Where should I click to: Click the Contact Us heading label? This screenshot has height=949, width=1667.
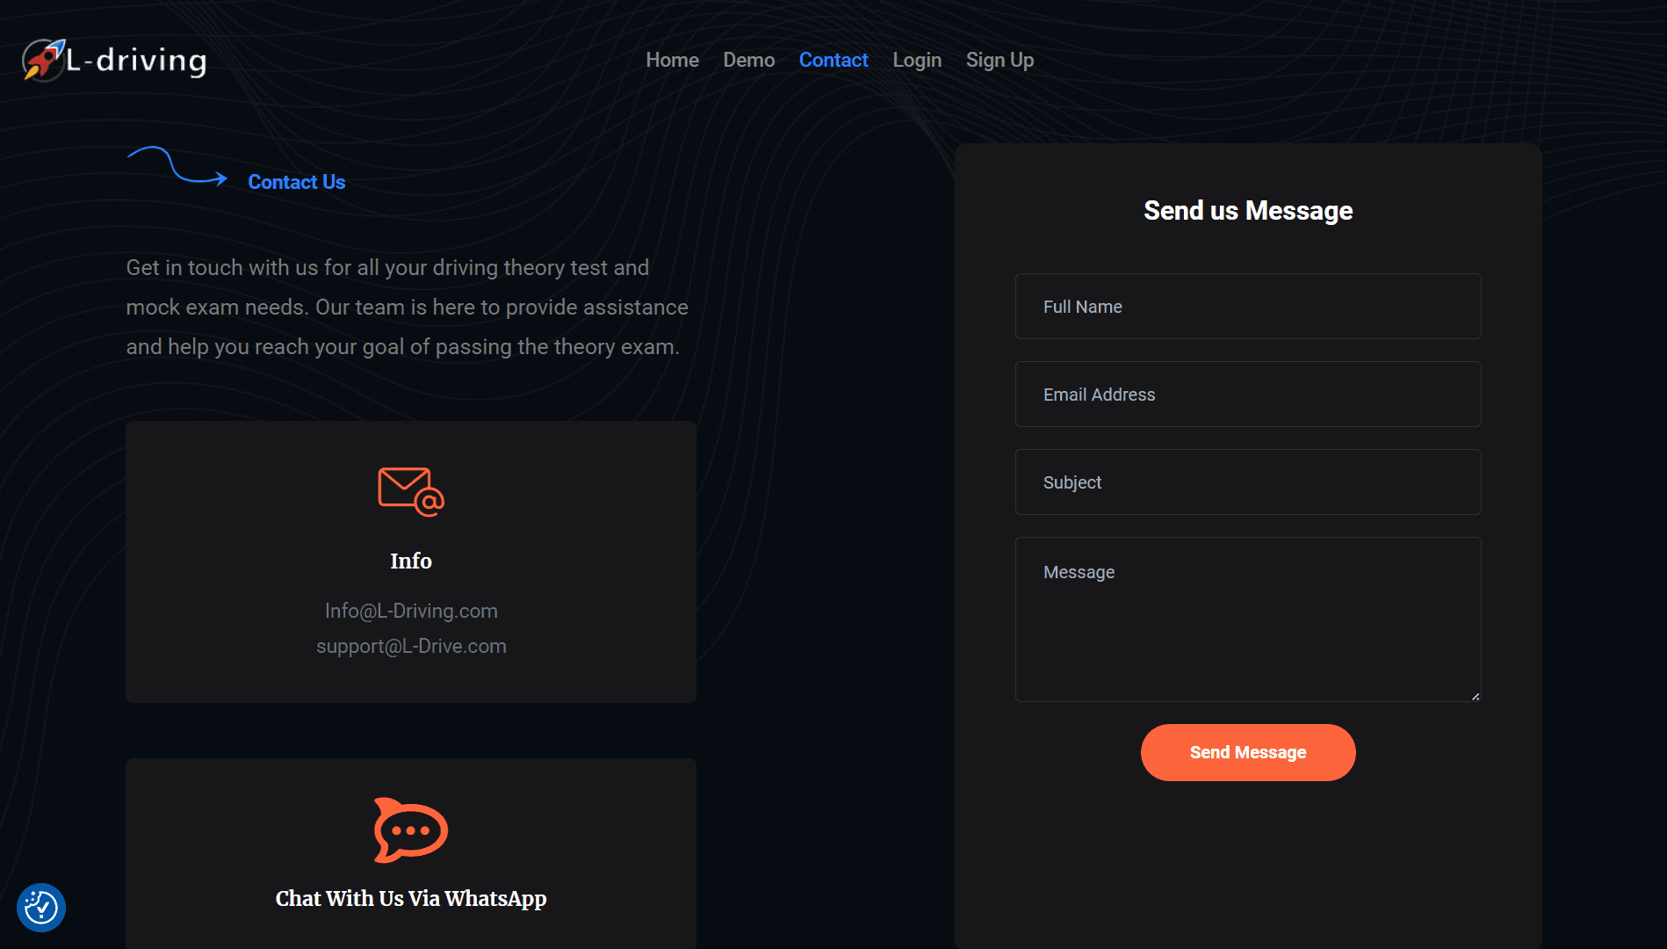tap(296, 182)
